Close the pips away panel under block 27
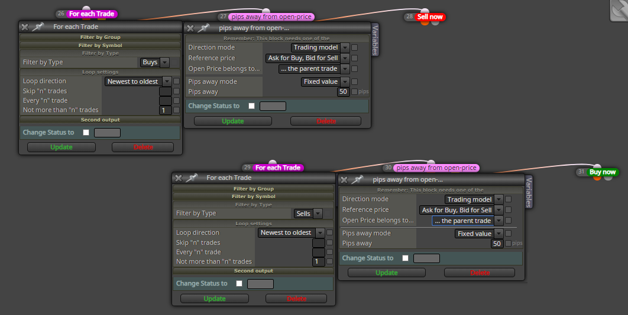This screenshot has height=315, width=628. click(190, 28)
